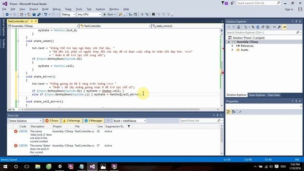Click the filter funnel icon in Error List header
This screenshot has width=304, height=171.
coord(129,126)
